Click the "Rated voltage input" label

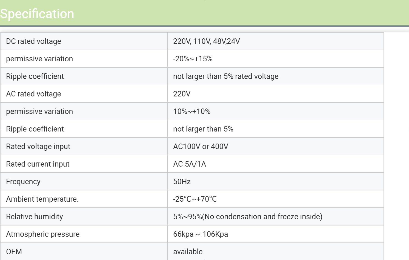(38, 147)
